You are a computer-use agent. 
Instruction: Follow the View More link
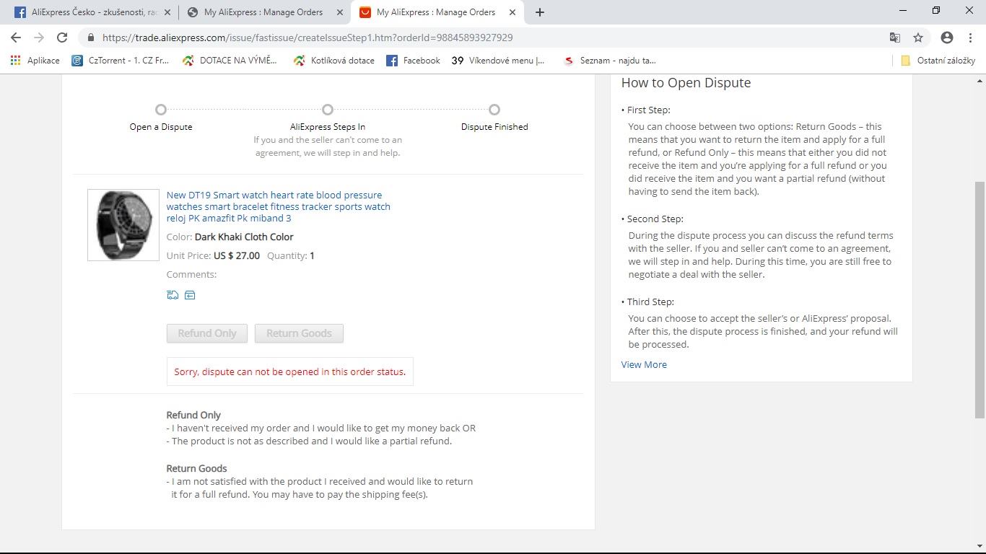coord(644,364)
